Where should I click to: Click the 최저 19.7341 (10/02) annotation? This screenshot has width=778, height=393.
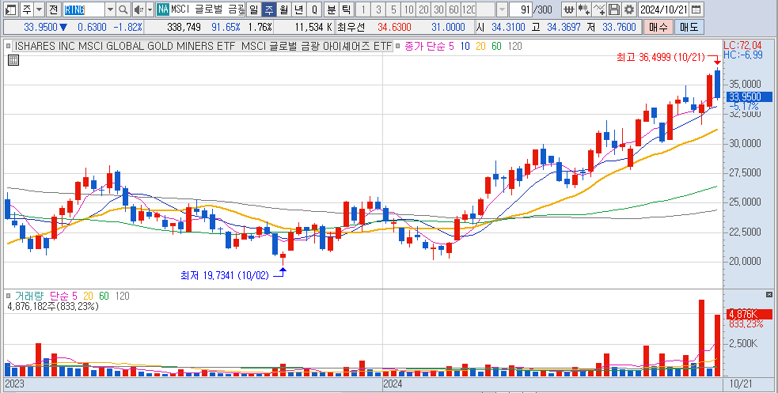click(x=224, y=275)
